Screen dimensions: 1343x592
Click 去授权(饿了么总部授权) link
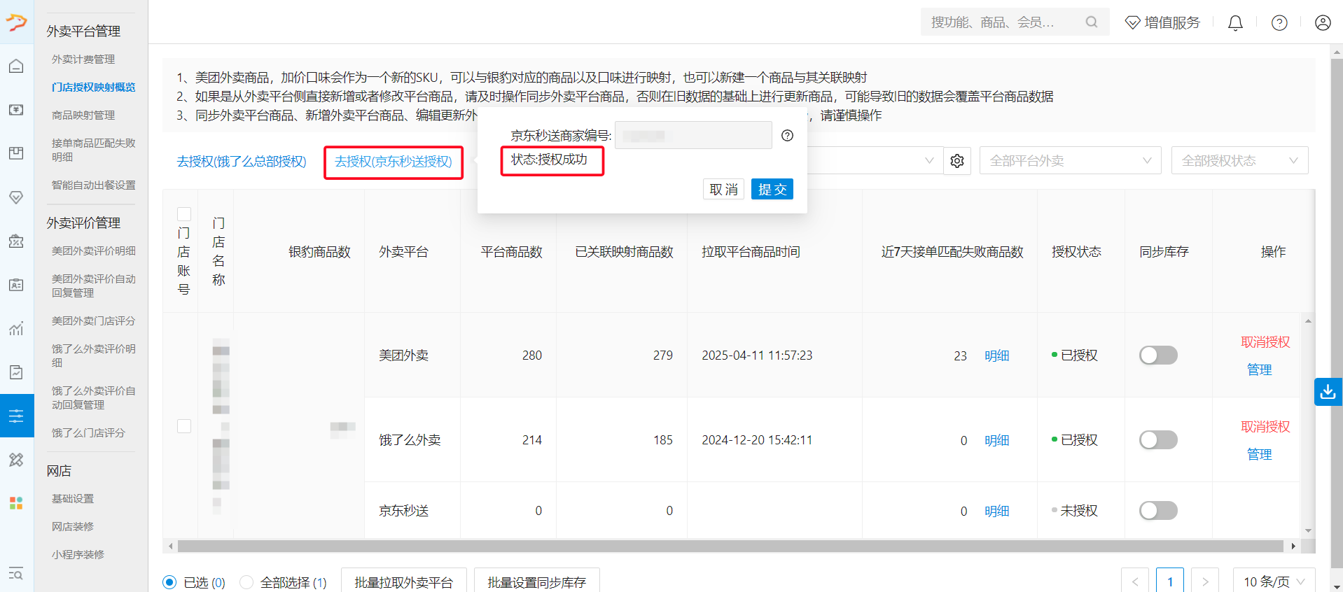click(242, 162)
